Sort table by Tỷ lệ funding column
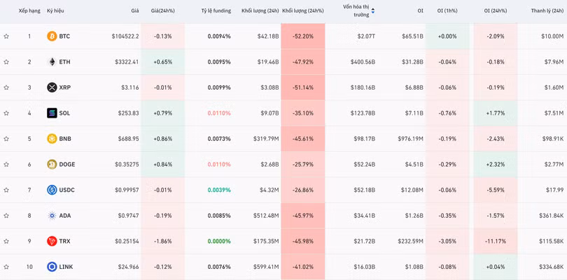The image size is (567, 280). pyautogui.click(x=216, y=11)
